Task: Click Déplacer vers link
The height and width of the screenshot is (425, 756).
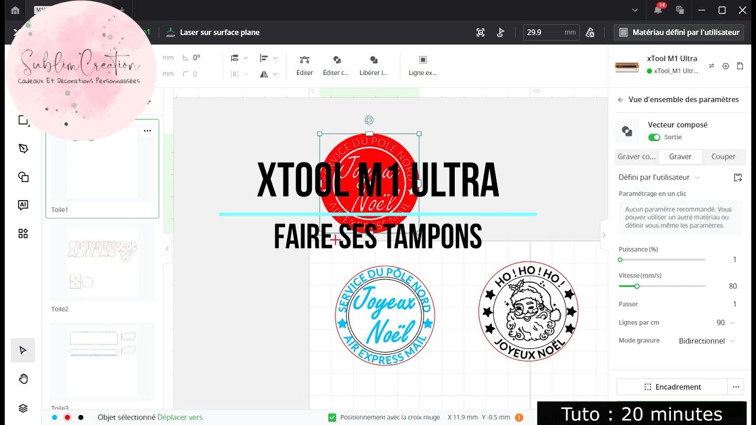Action: (180, 417)
